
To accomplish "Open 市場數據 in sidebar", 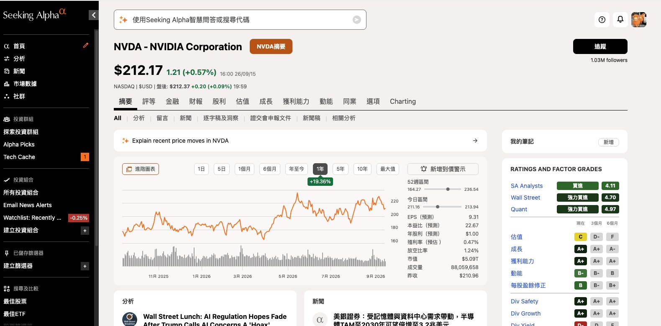I will coord(25,84).
